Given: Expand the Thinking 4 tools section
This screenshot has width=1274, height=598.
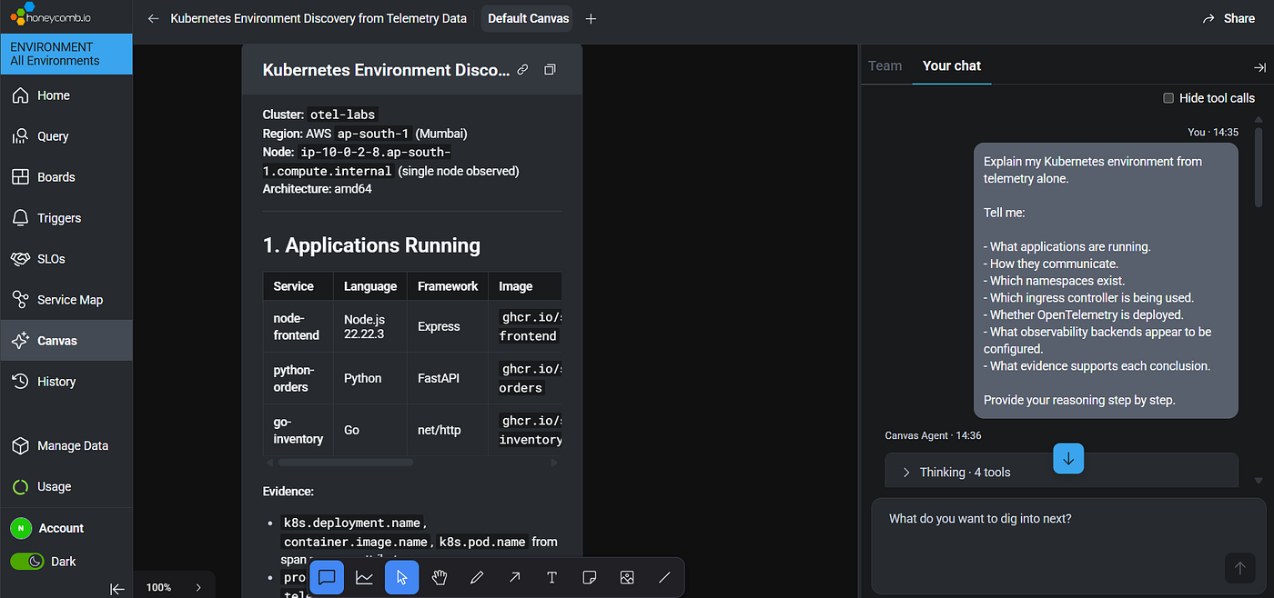Looking at the screenshot, I should [x=1061, y=472].
